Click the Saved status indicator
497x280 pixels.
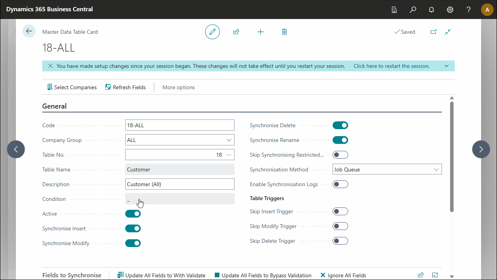[x=404, y=32]
